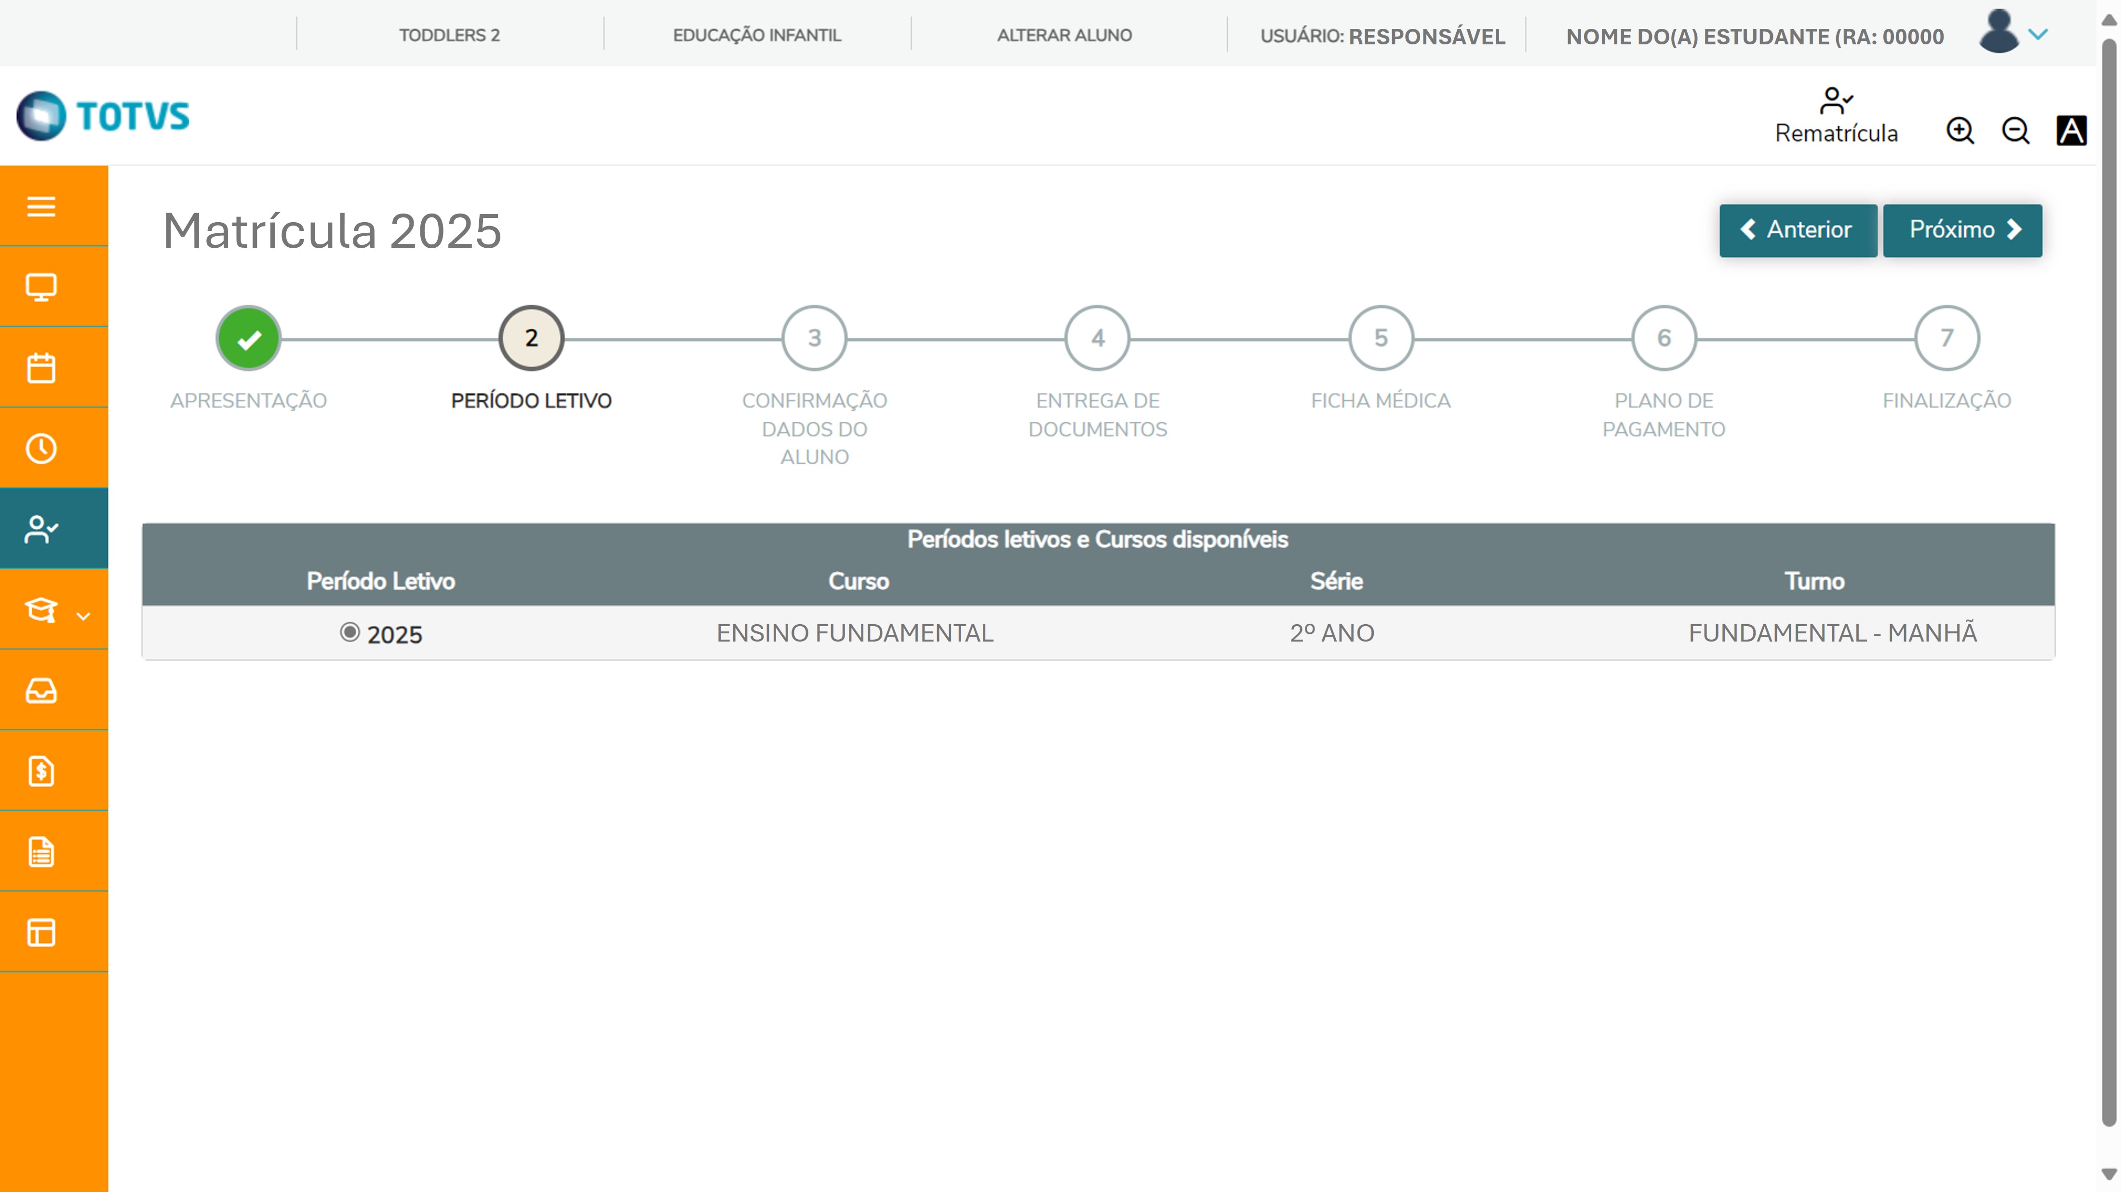The image size is (2121, 1192).
Task: Click completed Apresentação step circle
Action: [x=249, y=338]
